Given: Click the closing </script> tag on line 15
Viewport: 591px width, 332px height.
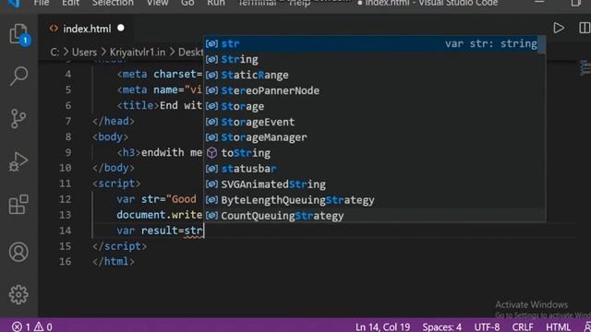Looking at the screenshot, I should (x=119, y=246).
